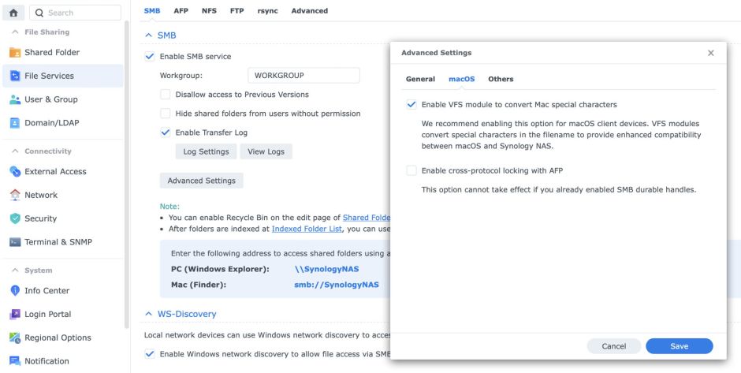Click the Save button

point(679,346)
